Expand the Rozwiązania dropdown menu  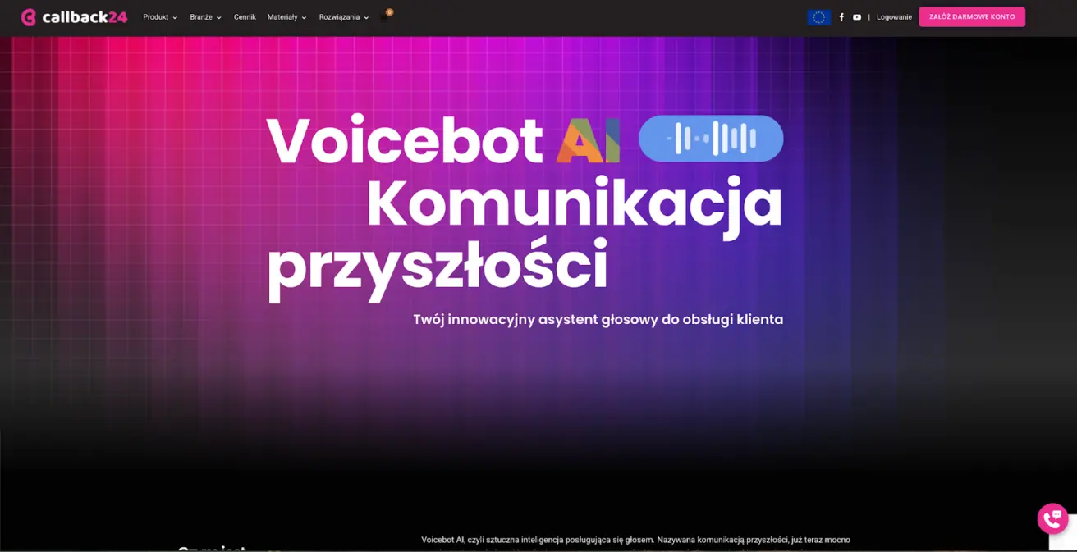click(344, 17)
